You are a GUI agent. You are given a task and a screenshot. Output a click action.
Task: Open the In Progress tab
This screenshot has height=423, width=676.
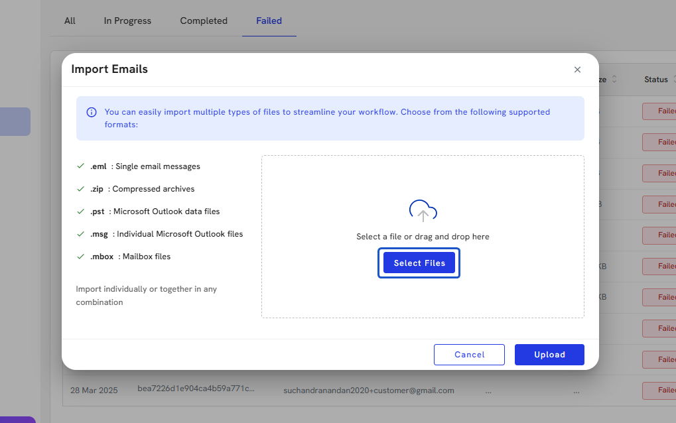pyautogui.click(x=127, y=21)
